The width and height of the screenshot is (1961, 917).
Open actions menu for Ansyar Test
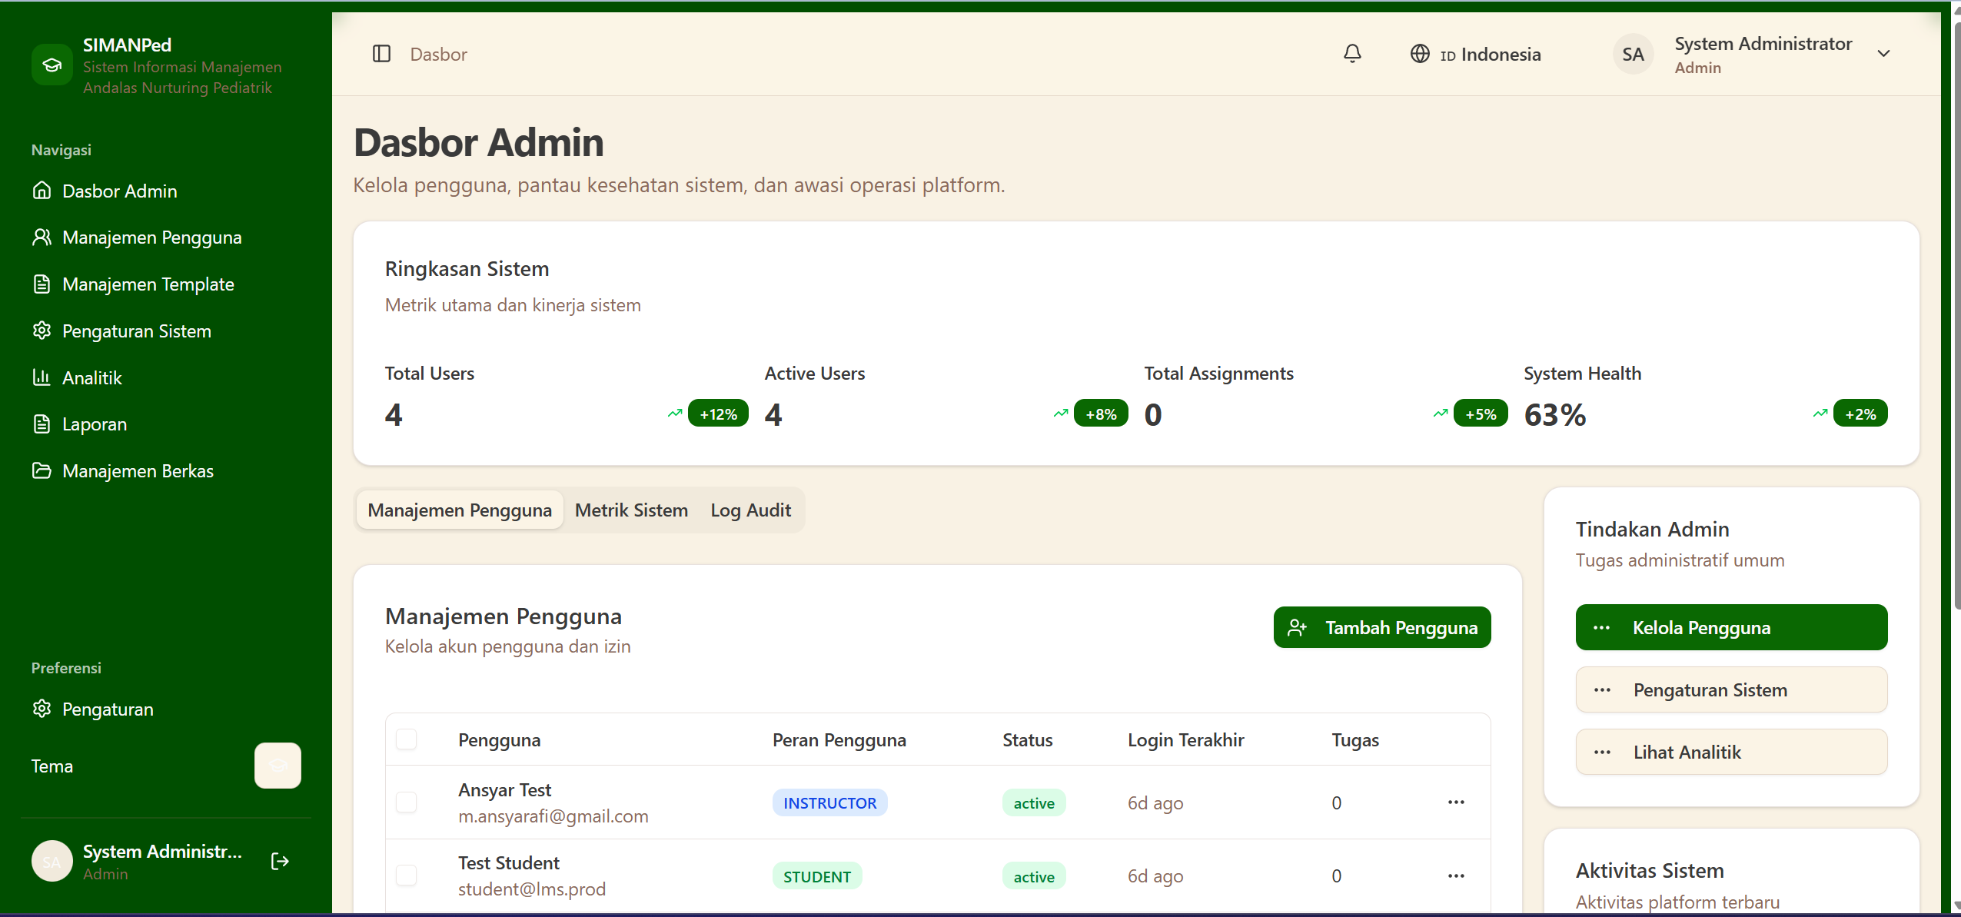coord(1456,802)
